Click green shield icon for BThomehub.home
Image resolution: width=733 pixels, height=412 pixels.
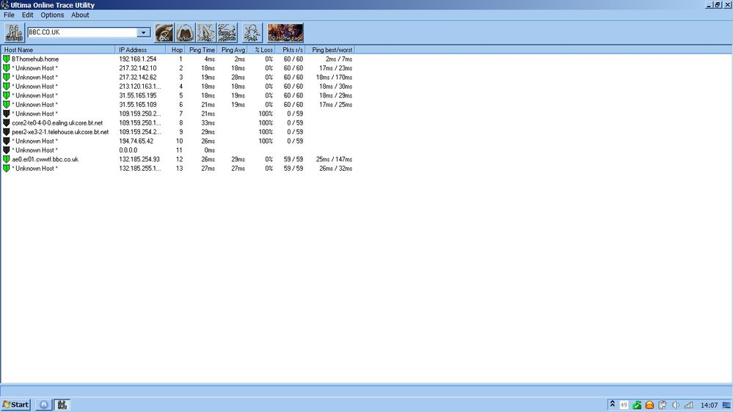coord(6,59)
